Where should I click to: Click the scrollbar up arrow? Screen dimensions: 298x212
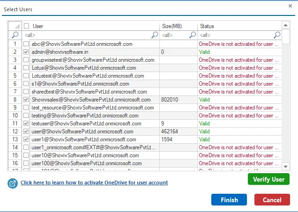click(x=285, y=25)
